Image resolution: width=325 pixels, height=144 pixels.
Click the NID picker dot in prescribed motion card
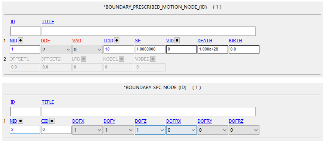pos(21,41)
